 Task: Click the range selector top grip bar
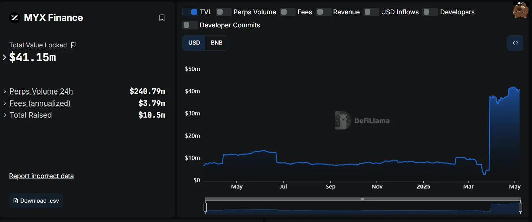363,199
